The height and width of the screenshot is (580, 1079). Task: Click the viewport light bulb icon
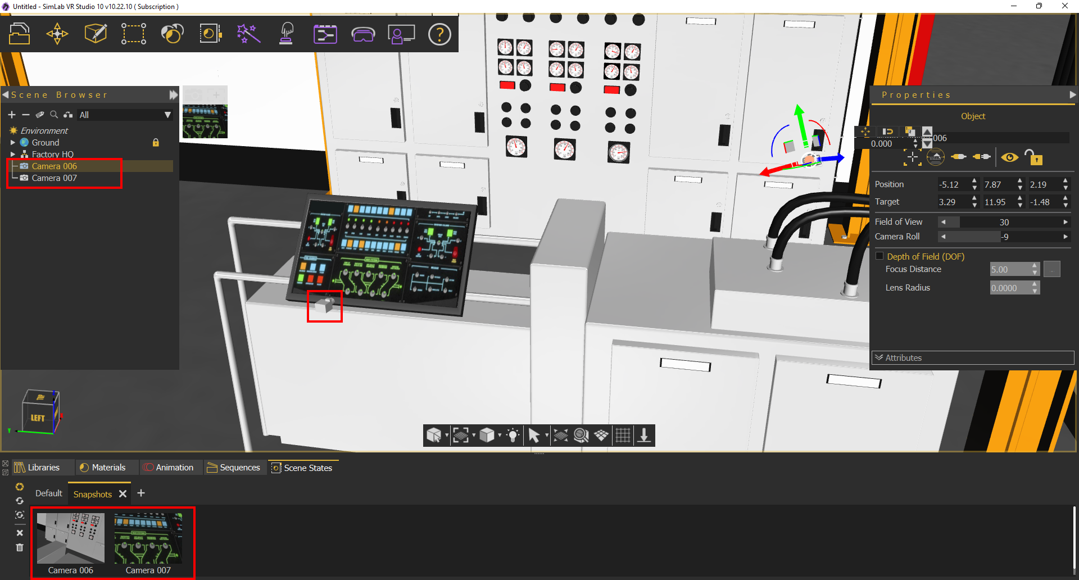click(x=513, y=436)
